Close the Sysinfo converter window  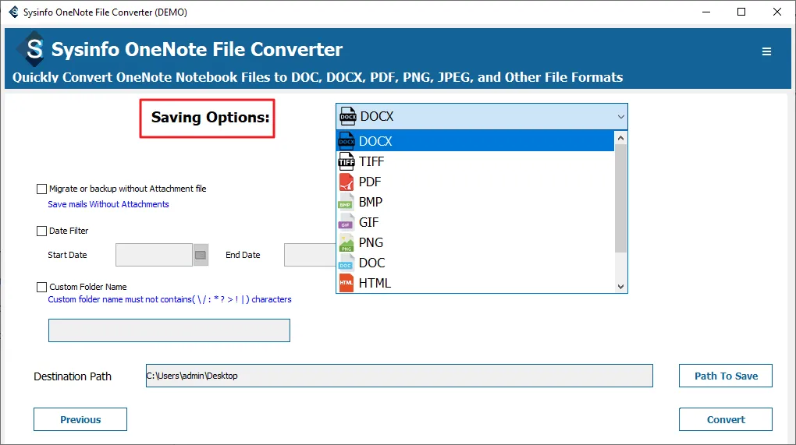point(776,12)
